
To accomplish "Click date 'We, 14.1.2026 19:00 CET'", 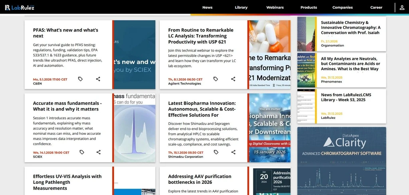I will click(x=51, y=153).
